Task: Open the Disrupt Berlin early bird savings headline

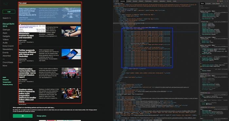Action: coord(27,12)
